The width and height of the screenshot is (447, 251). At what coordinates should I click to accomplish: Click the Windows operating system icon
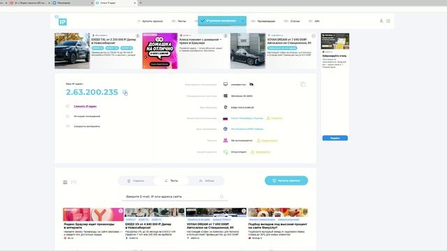226,96
